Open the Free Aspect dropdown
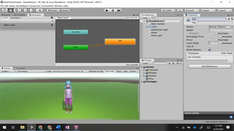The image size is (234, 131). click(31, 71)
